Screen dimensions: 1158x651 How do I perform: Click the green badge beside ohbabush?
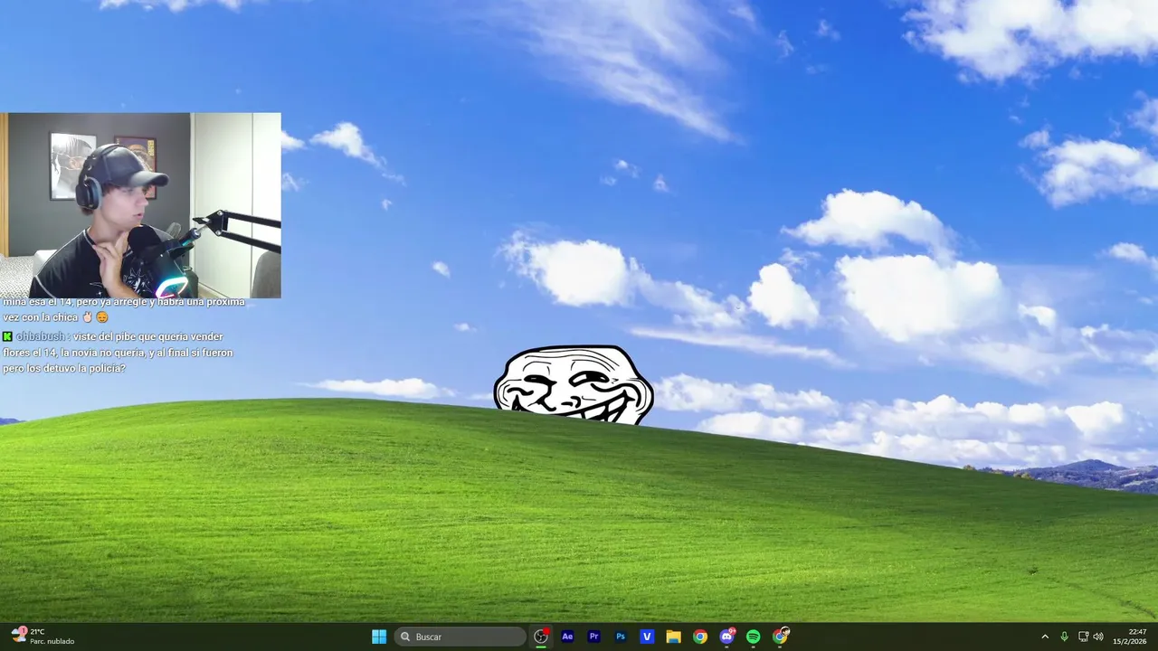[x=7, y=336]
